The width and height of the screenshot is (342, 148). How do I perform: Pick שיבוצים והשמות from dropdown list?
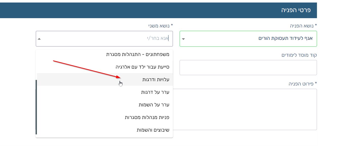(153, 130)
